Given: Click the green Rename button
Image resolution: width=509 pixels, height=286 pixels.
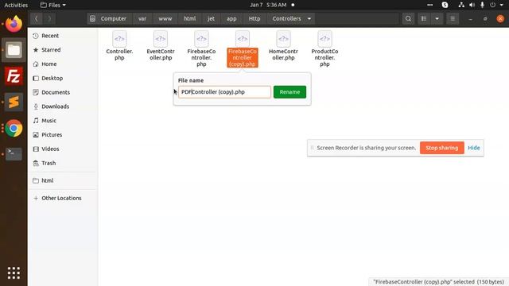Looking at the screenshot, I should pyautogui.click(x=289, y=92).
